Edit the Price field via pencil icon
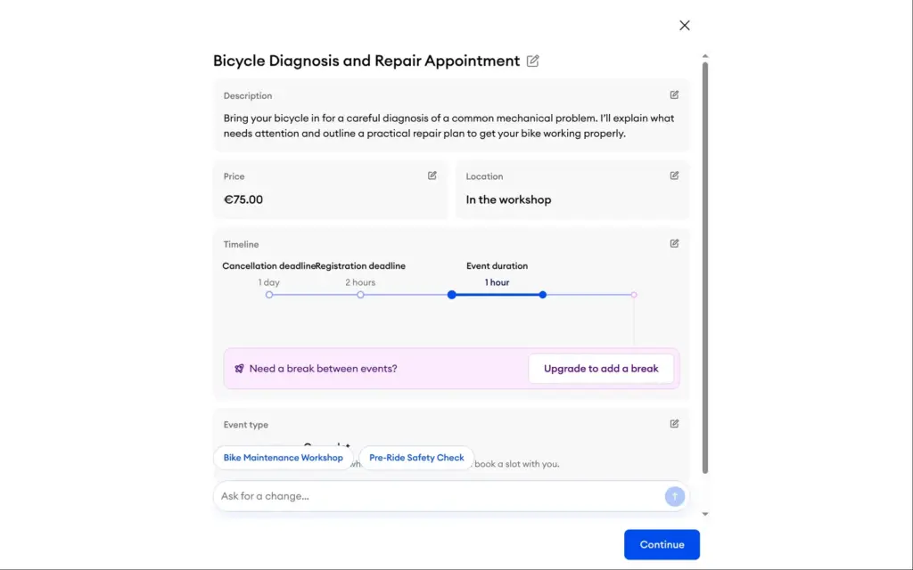 432,175
